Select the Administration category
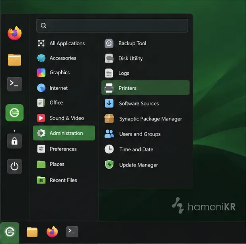The width and height of the screenshot is (246, 244). pos(64,133)
